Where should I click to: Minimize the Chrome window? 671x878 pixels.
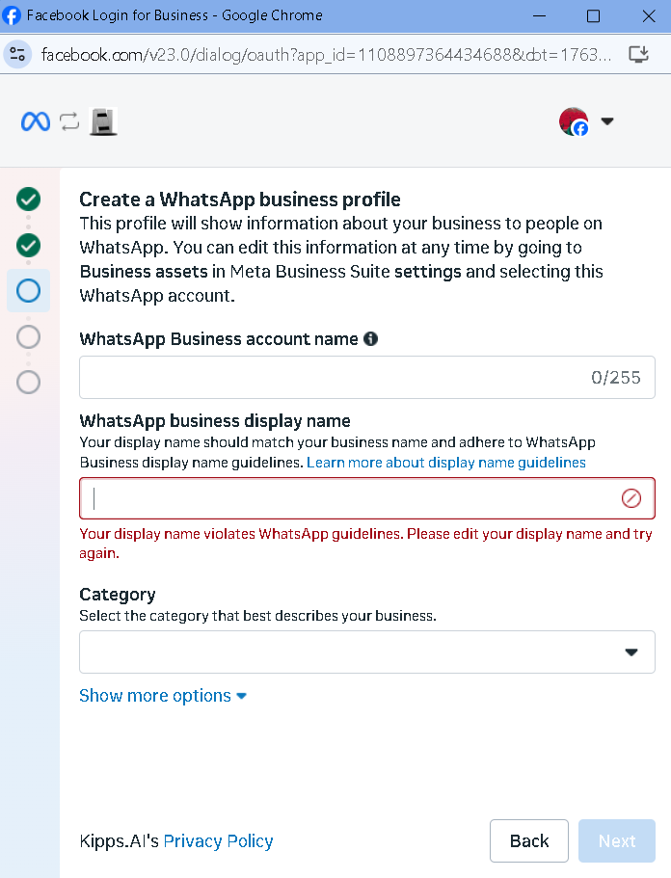pos(539,15)
